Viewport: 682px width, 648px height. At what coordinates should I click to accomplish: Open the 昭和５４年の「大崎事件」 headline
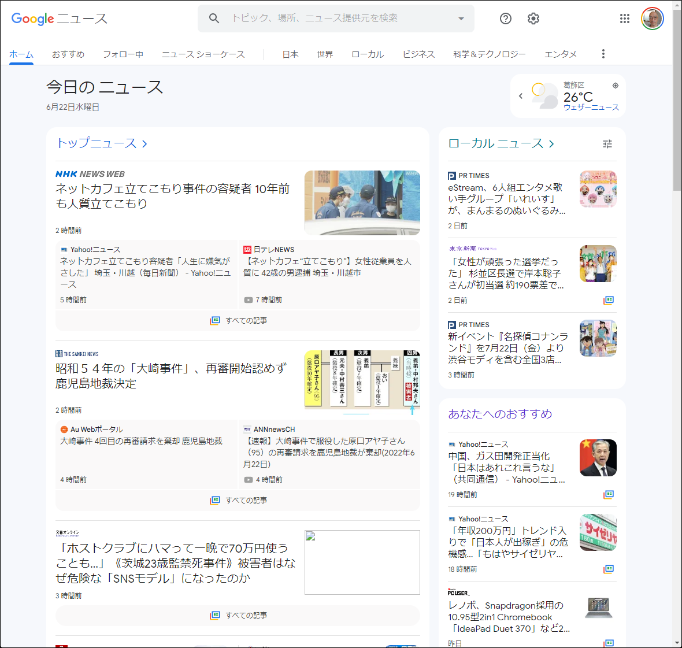tap(171, 376)
